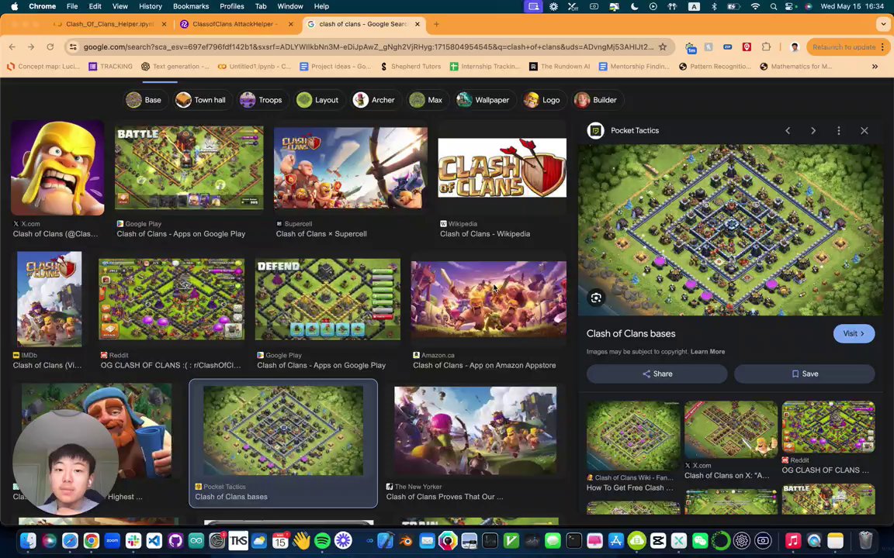Viewport: 894px width, 558px height.
Task: Search the preview image with Google Lens icon
Action: click(x=596, y=298)
